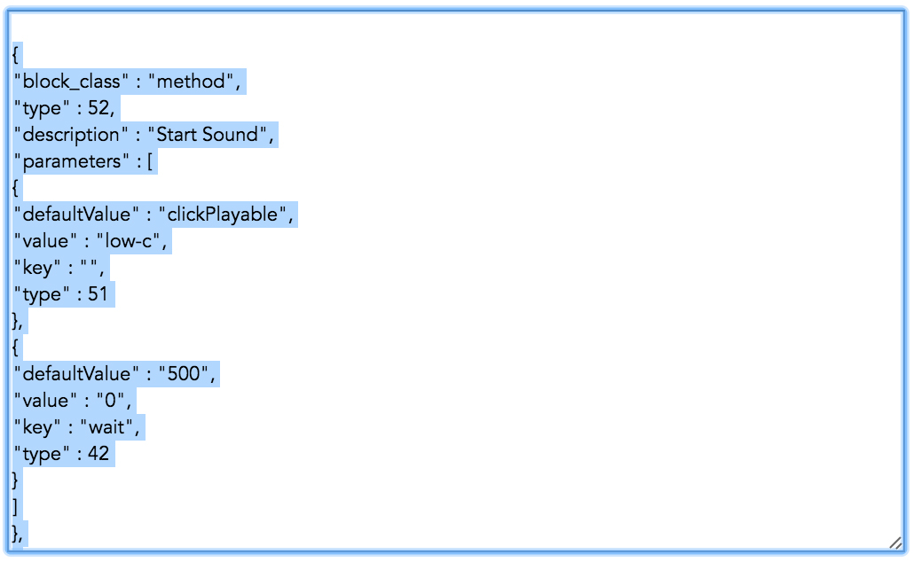Click the opening square bracket after parameters

pos(151,161)
